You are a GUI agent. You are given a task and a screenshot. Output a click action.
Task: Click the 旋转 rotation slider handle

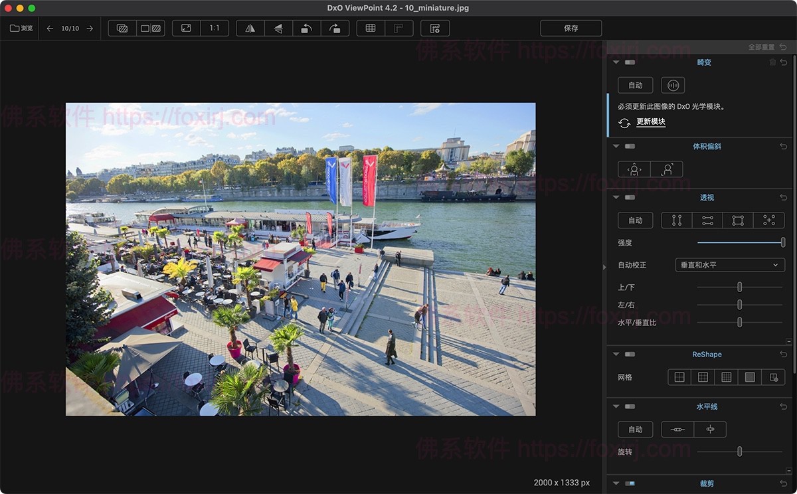[x=739, y=452]
